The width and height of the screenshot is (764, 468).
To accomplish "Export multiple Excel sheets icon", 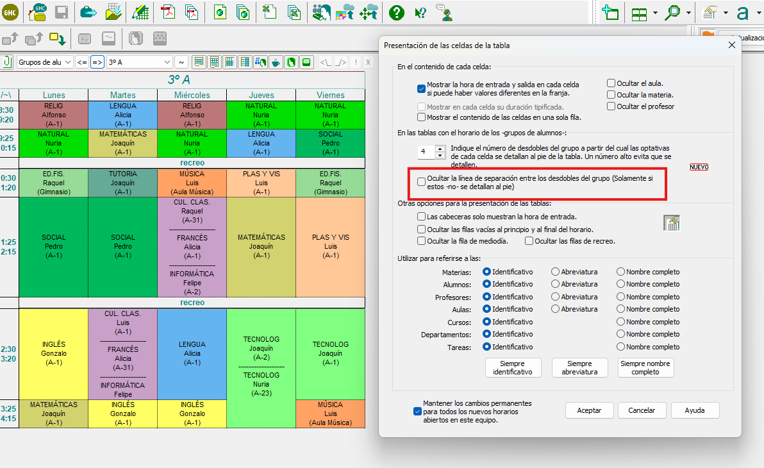I will coord(294,12).
